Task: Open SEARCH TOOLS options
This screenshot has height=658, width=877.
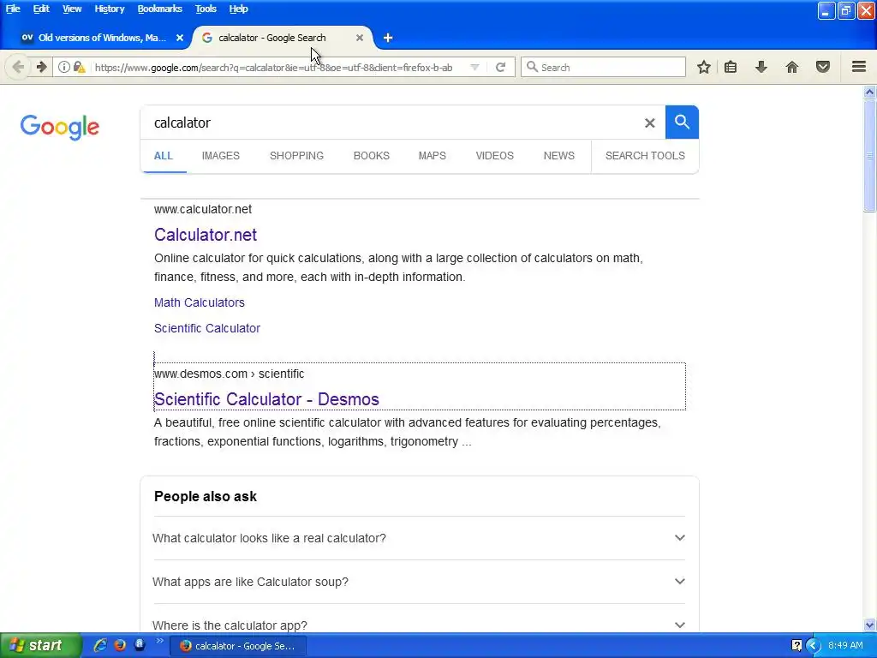Action: 645,156
